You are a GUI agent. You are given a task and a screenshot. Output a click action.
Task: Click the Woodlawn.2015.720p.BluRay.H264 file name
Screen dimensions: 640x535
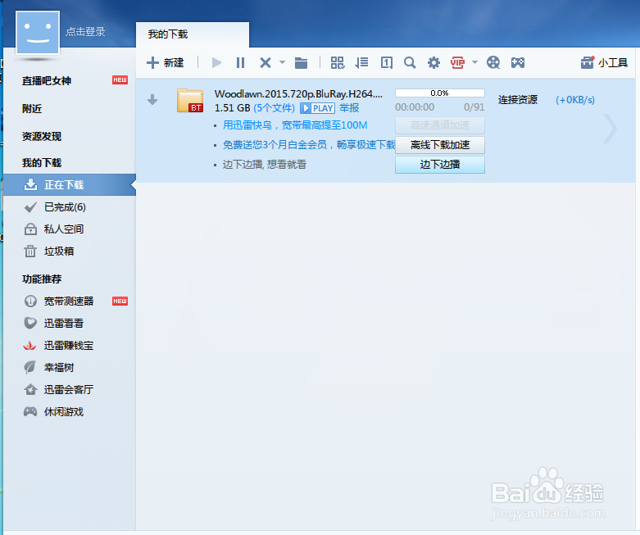298,94
